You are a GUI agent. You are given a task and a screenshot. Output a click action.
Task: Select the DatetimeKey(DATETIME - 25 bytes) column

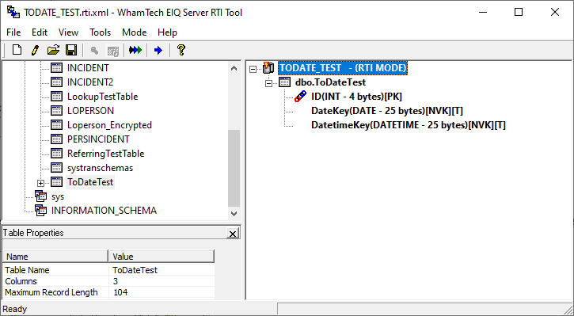click(409, 125)
